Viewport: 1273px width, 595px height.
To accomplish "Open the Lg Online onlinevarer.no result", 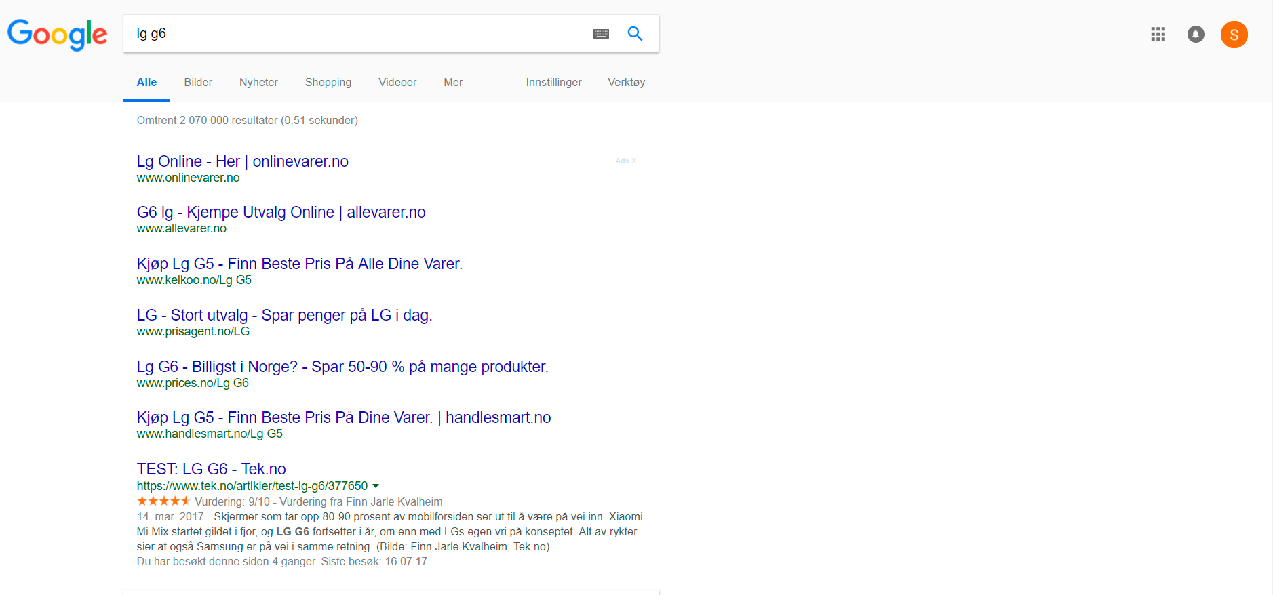I will tap(243, 161).
